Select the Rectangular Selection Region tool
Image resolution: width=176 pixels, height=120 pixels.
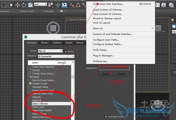click(4, 5)
